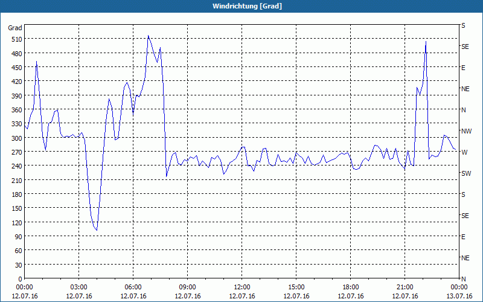Click the 450 degree axis label
This screenshot has width=483, height=302.
[17, 68]
